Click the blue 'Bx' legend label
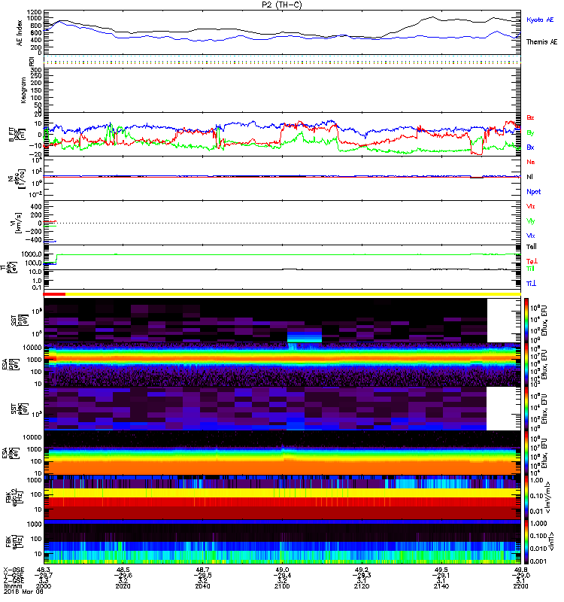Viewport: 564px width, 602px height. [530, 147]
